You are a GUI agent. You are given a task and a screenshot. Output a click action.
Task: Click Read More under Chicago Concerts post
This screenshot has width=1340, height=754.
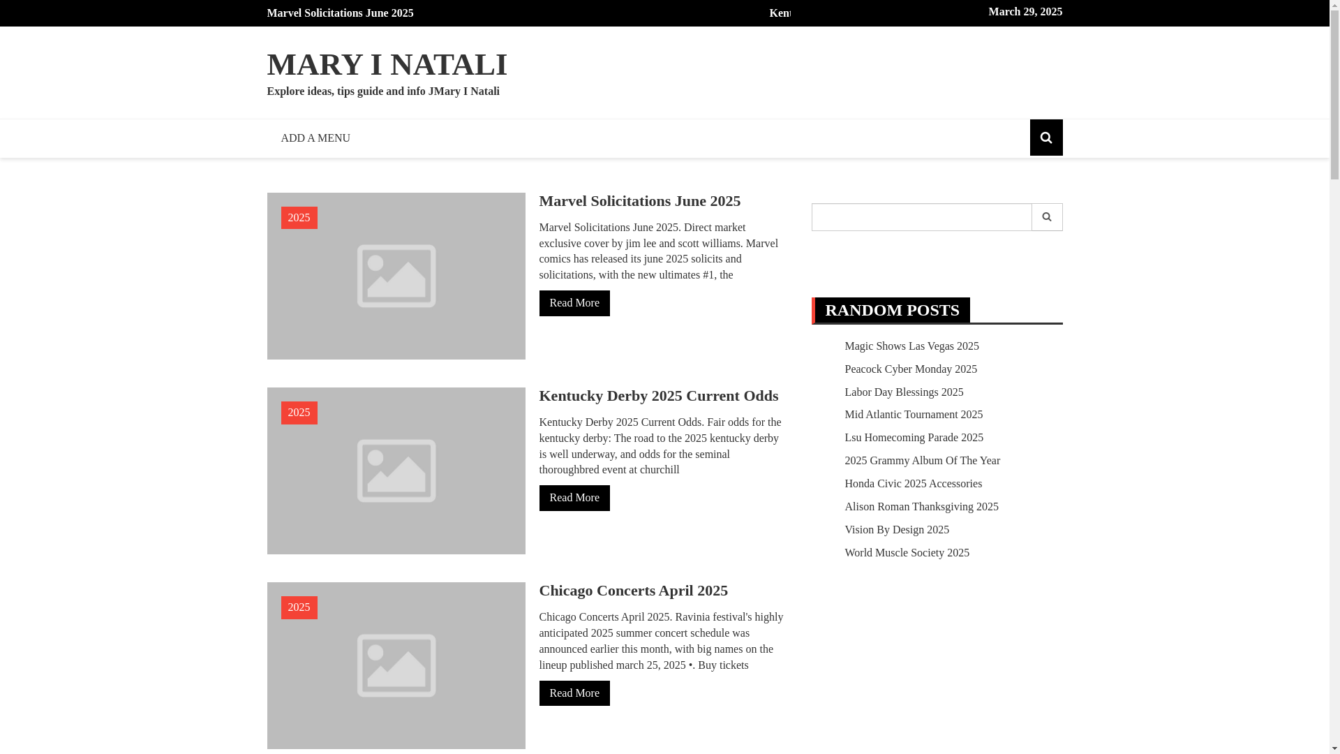pos(574,693)
